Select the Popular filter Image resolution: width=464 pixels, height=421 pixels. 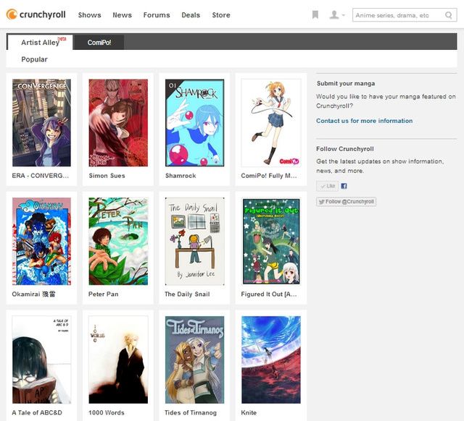pyautogui.click(x=34, y=59)
